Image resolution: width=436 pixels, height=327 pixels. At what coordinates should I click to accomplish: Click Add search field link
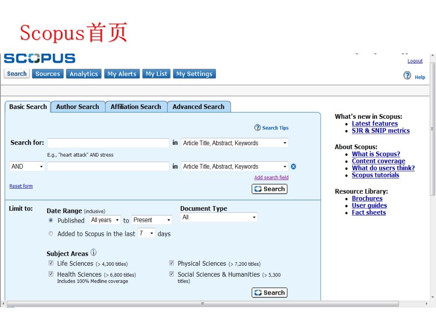(x=271, y=178)
